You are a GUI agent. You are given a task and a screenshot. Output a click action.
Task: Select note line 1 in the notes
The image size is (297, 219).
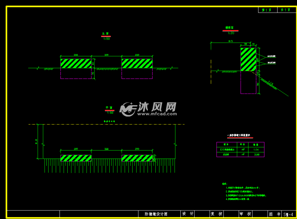243,188
